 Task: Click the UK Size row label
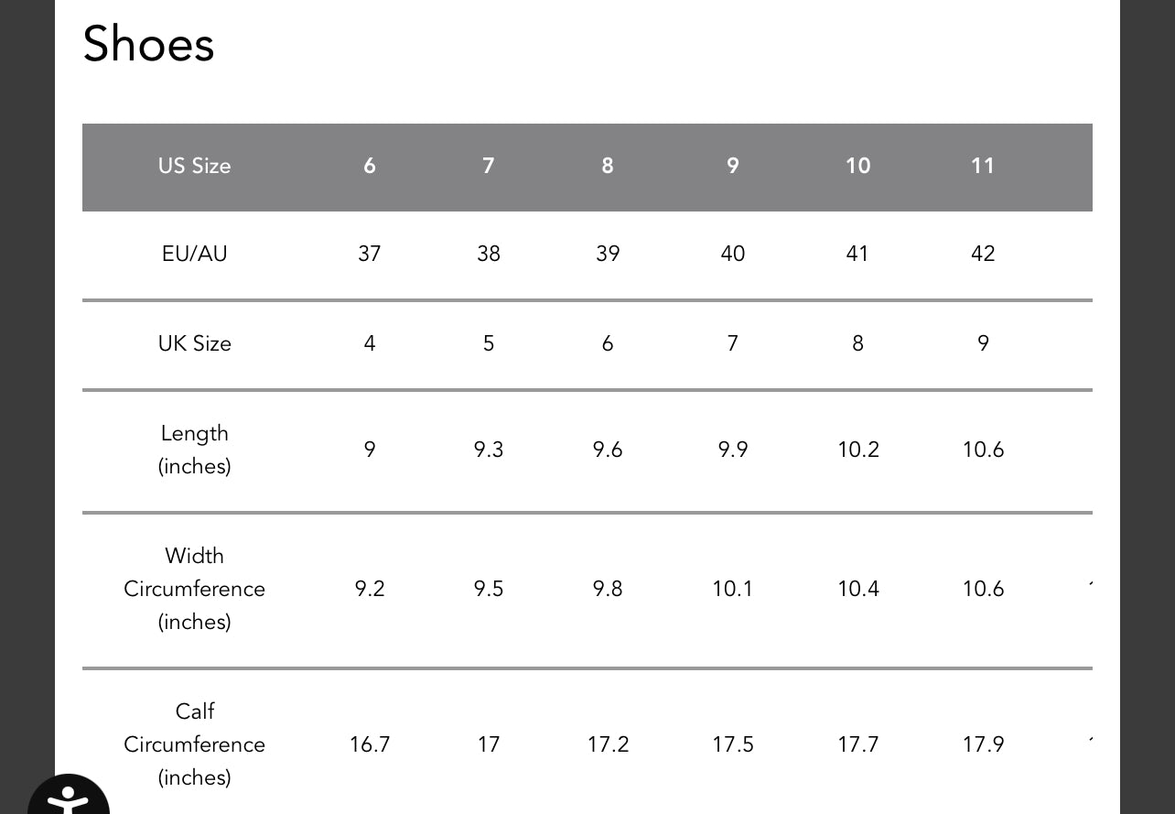coord(194,343)
